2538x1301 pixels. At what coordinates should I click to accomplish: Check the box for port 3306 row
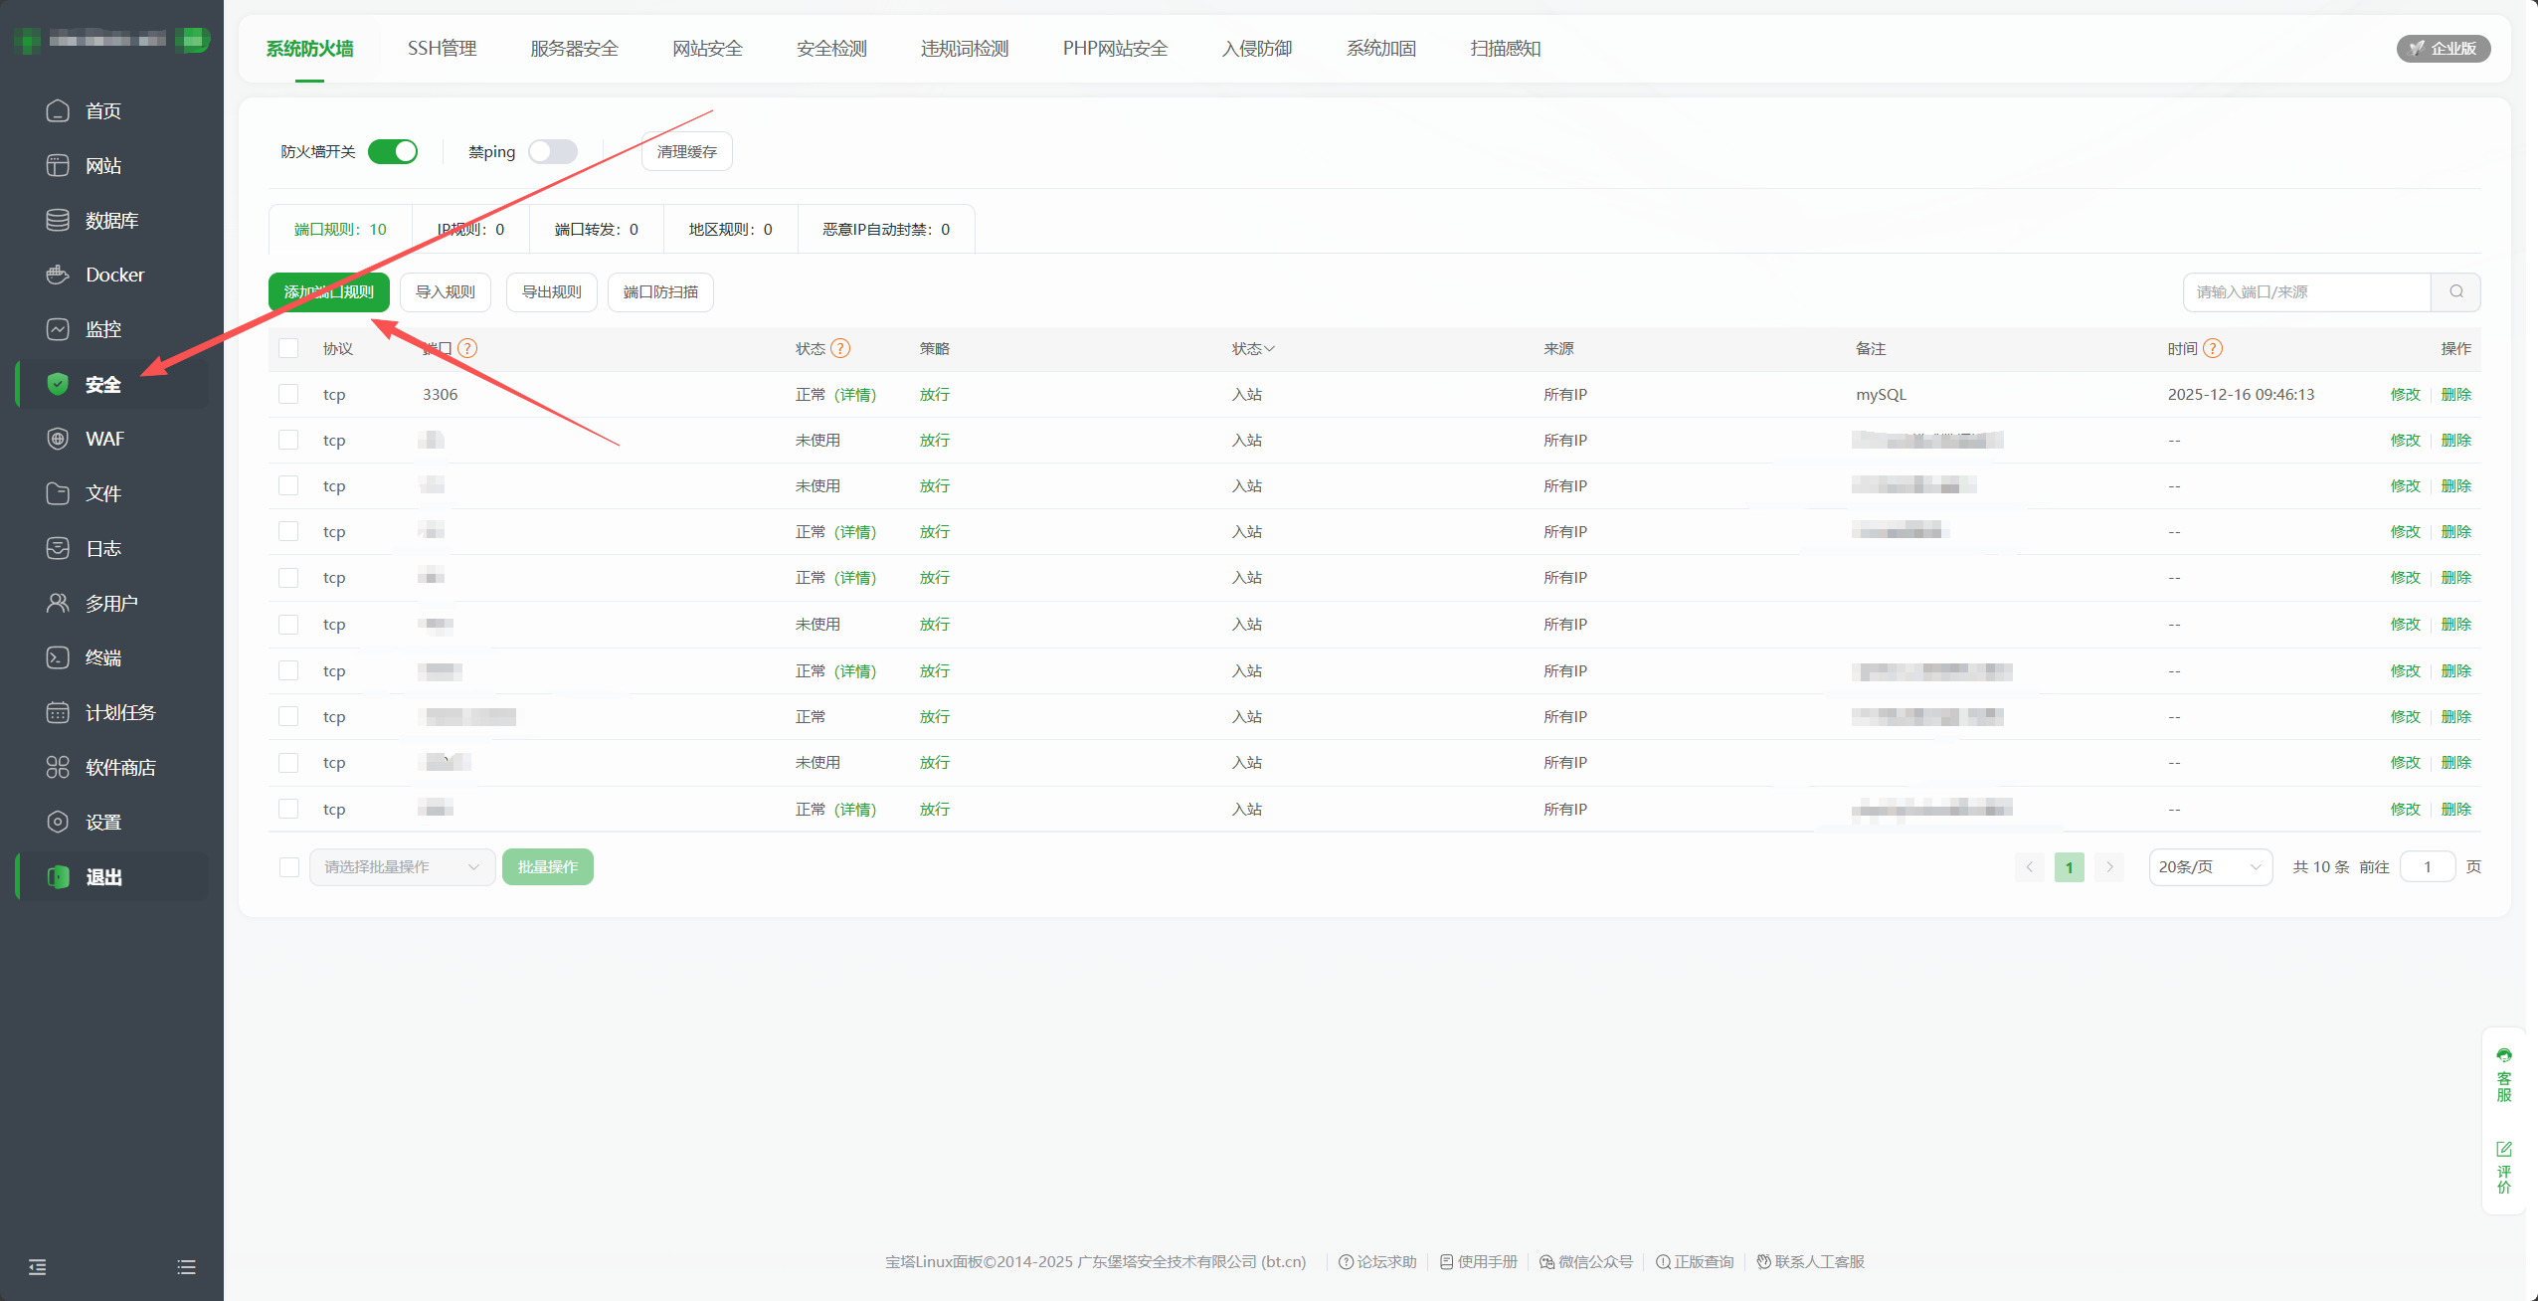coord(288,394)
